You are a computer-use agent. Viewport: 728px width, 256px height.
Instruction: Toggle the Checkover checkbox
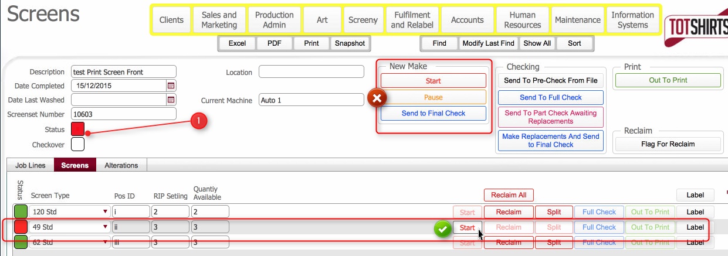77,144
